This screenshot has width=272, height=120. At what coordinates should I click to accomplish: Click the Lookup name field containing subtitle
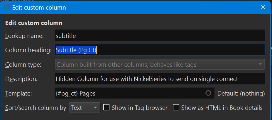tap(160, 36)
